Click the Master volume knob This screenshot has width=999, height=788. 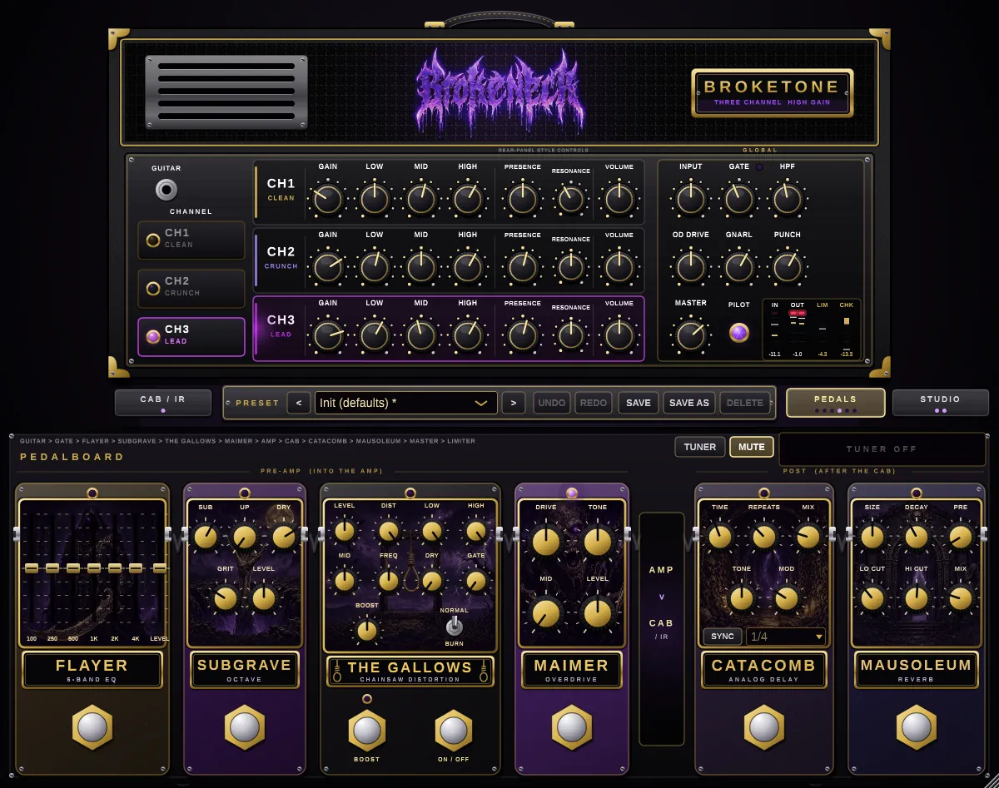tap(690, 335)
